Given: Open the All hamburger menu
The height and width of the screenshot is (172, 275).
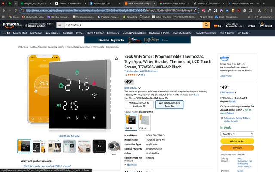Looking at the screenshot, I should click(x=6, y=33).
